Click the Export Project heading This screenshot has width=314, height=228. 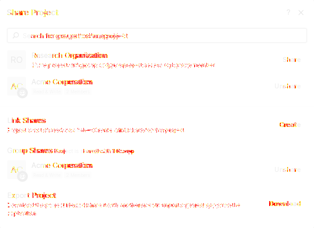[32, 195]
